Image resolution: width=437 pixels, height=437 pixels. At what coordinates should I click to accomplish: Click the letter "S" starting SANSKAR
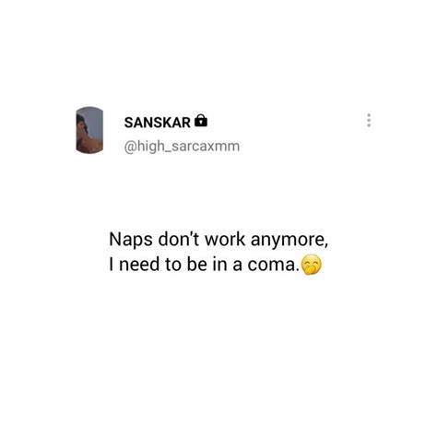pos(128,123)
